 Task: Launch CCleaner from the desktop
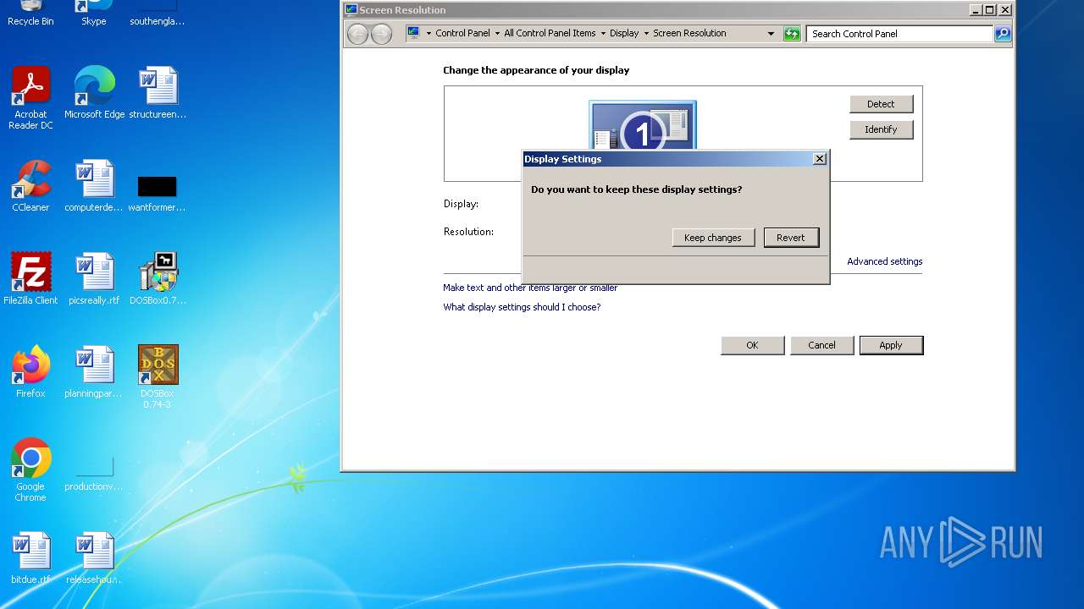[30, 185]
